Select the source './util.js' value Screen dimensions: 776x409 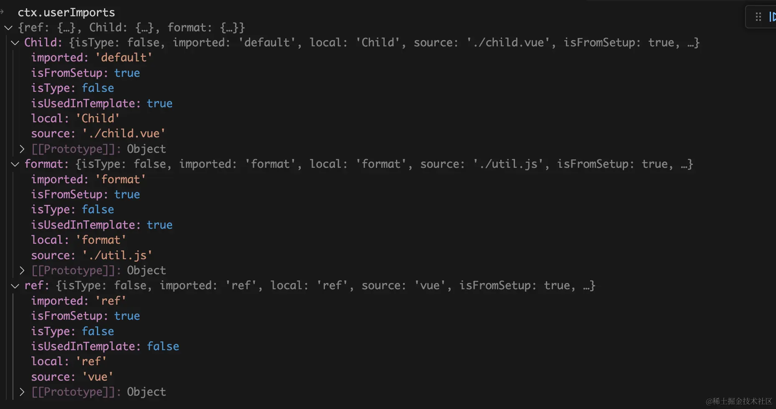coord(117,255)
